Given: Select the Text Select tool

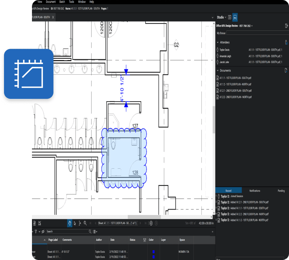Looking at the screenshot, I should click(x=80, y=223).
